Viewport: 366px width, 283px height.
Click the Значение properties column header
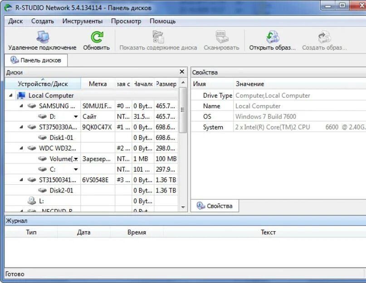click(300, 84)
